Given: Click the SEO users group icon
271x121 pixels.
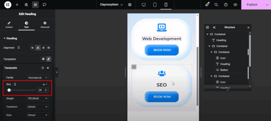Looking at the screenshot, I should (162, 73).
